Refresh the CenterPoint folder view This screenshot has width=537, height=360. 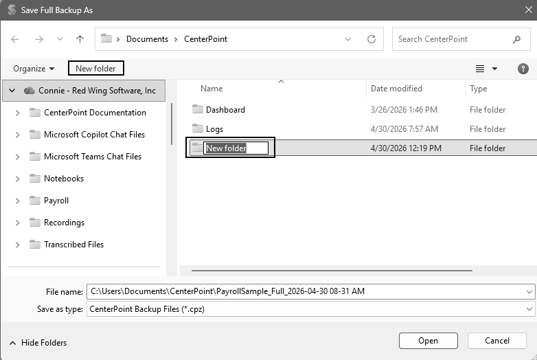click(x=372, y=39)
